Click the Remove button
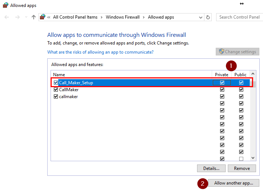263x190 pixels. click(x=242, y=168)
